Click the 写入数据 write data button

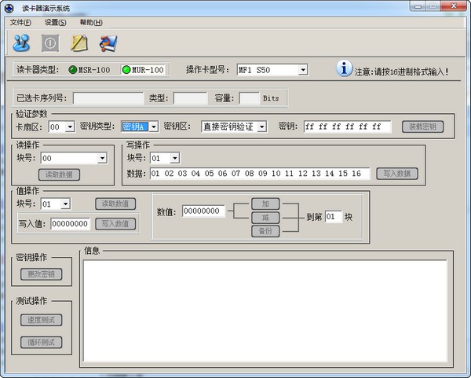point(397,174)
